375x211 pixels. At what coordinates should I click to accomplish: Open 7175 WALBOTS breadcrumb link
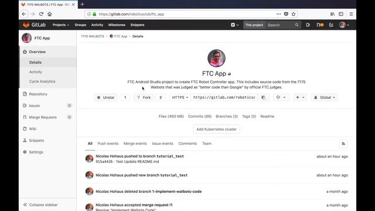[93, 36]
